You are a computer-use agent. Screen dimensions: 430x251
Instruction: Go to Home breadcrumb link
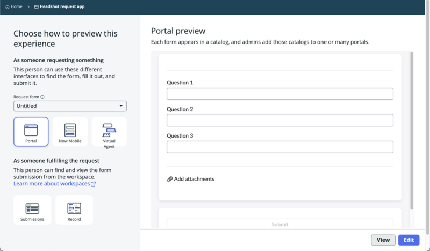14,6
